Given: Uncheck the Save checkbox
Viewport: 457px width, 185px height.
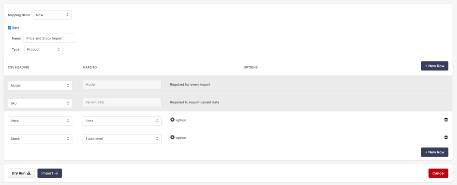Looking at the screenshot, I should pyautogui.click(x=9, y=28).
